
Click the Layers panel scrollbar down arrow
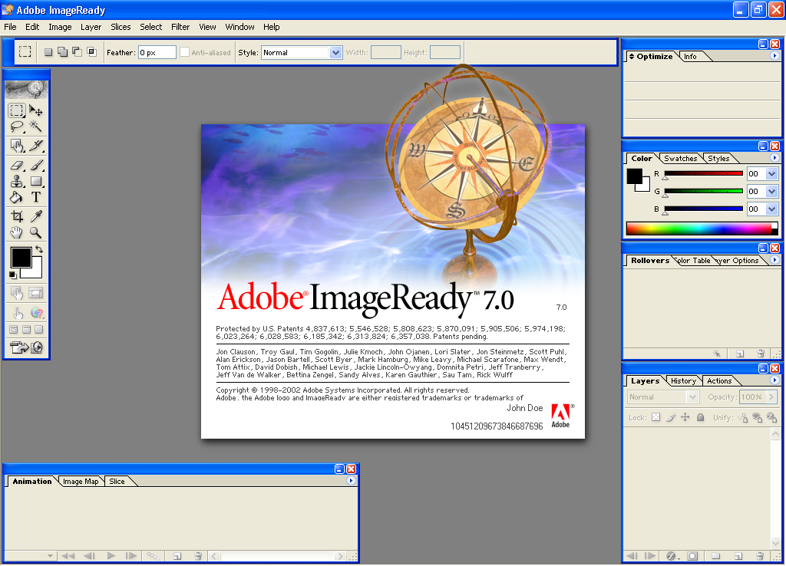click(775, 544)
